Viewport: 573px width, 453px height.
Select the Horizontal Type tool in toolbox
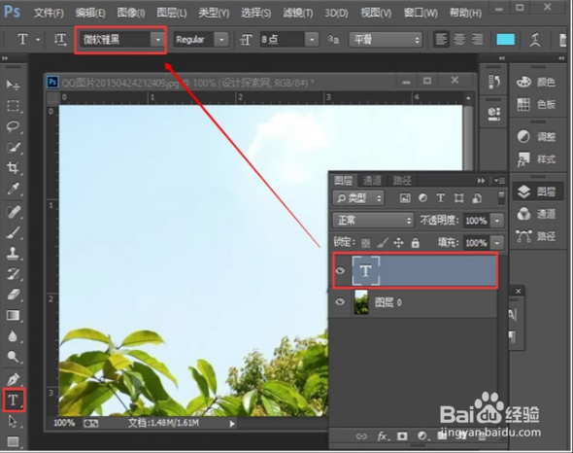(14, 400)
